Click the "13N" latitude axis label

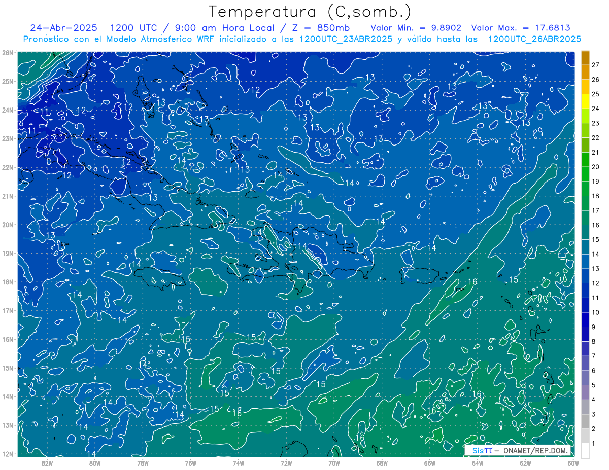[x=8, y=425]
